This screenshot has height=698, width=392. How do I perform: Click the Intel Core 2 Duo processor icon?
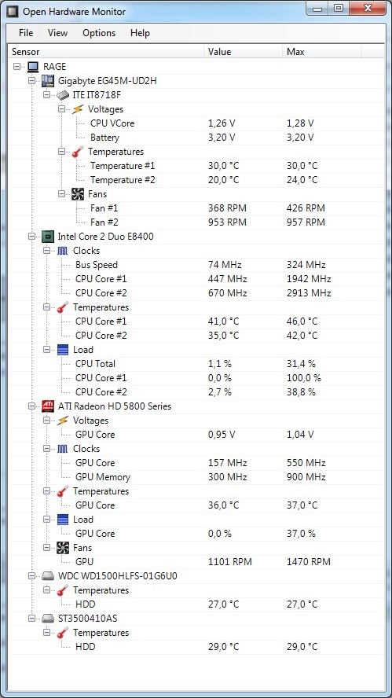[48, 237]
